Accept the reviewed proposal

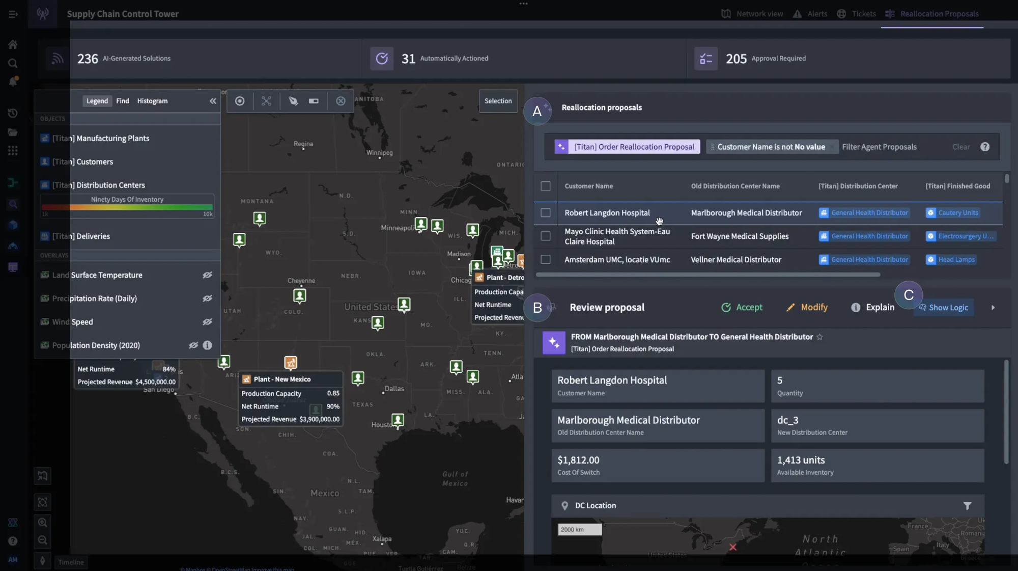tap(742, 308)
